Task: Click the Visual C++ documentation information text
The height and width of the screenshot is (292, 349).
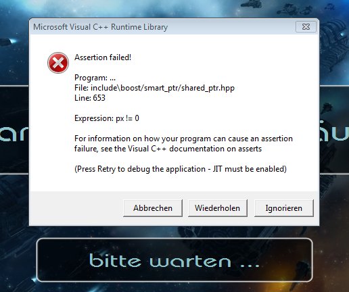Action: (x=183, y=143)
